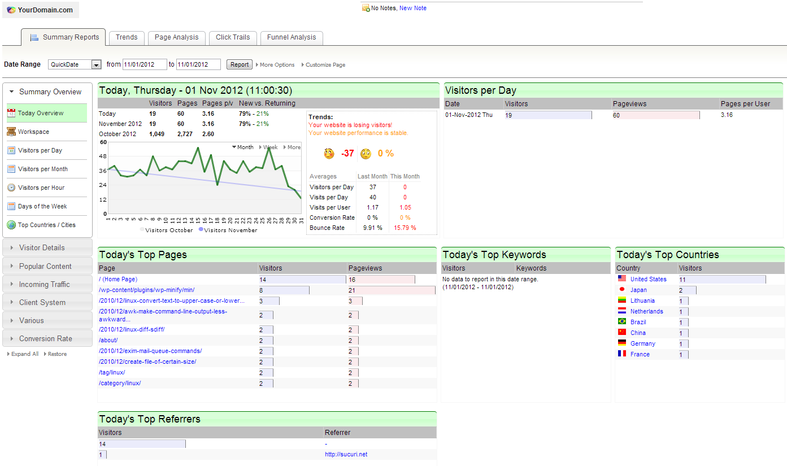Switch to the Click Trails tab
Viewport: 787px width, 466px height.
pos(233,37)
